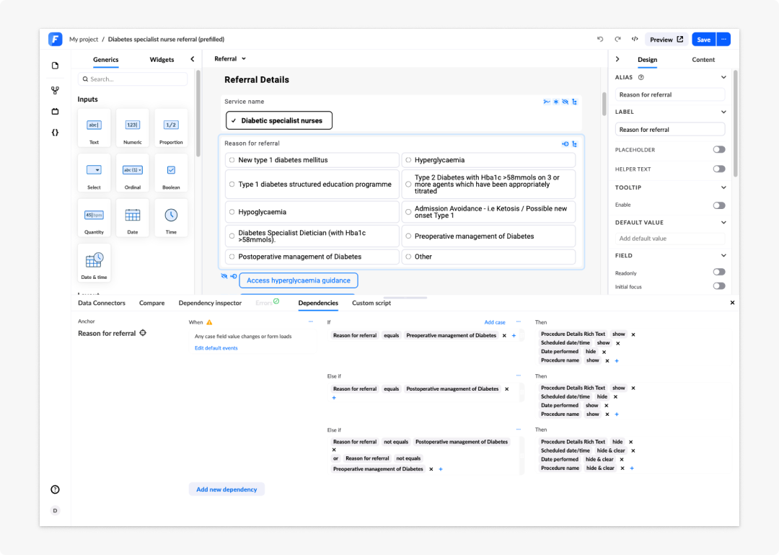Open the help question mark icon
This screenshot has width=779, height=555.
click(x=55, y=489)
